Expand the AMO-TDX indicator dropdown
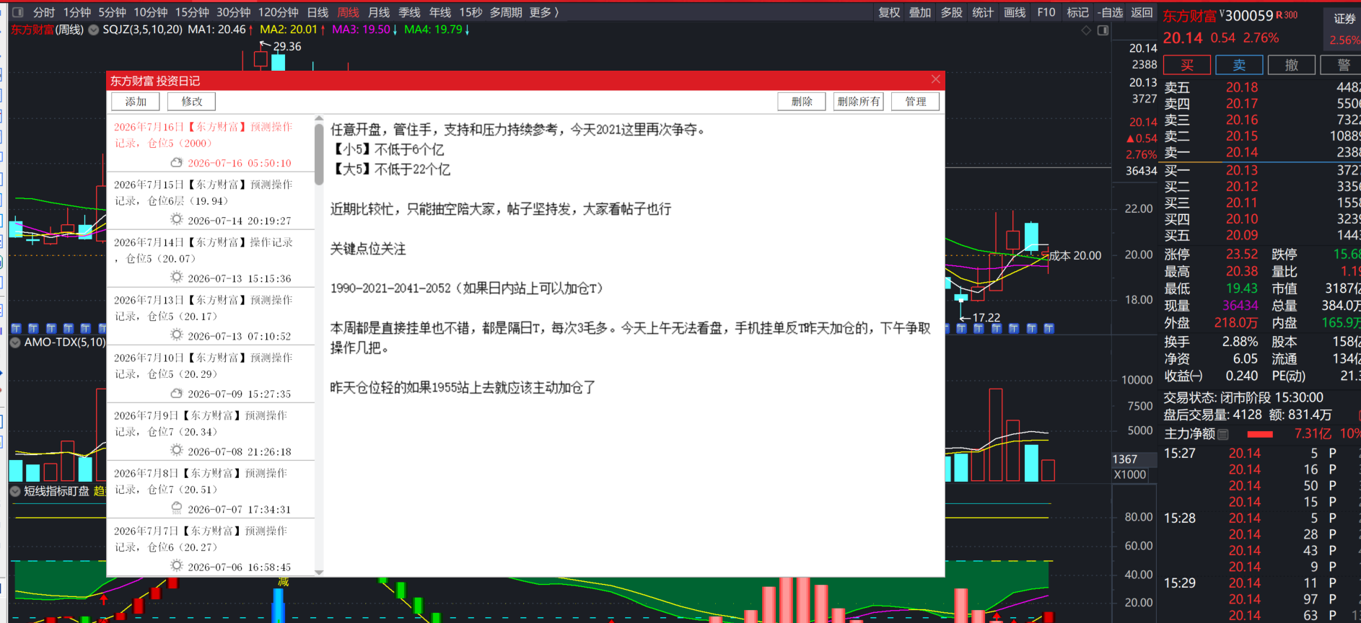This screenshot has height=623, width=1361. (15, 343)
